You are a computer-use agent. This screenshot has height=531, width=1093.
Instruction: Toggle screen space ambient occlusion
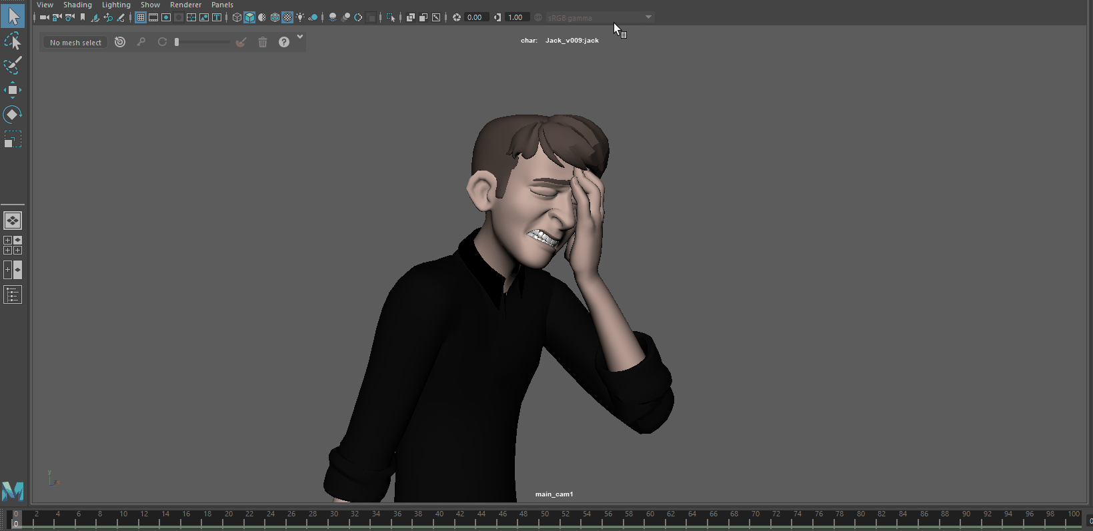pyautogui.click(x=333, y=17)
